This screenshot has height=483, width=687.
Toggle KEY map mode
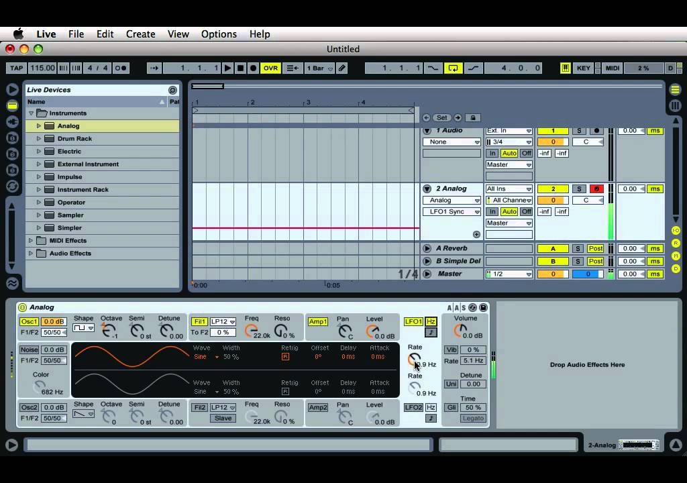coord(583,68)
